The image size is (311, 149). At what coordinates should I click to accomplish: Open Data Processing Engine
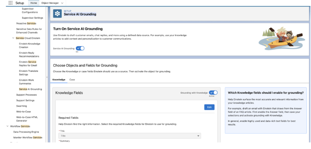26,132
